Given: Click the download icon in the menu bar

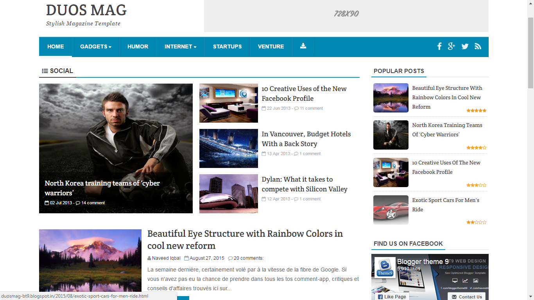Looking at the screenshot, I should [x=303, y=46].
